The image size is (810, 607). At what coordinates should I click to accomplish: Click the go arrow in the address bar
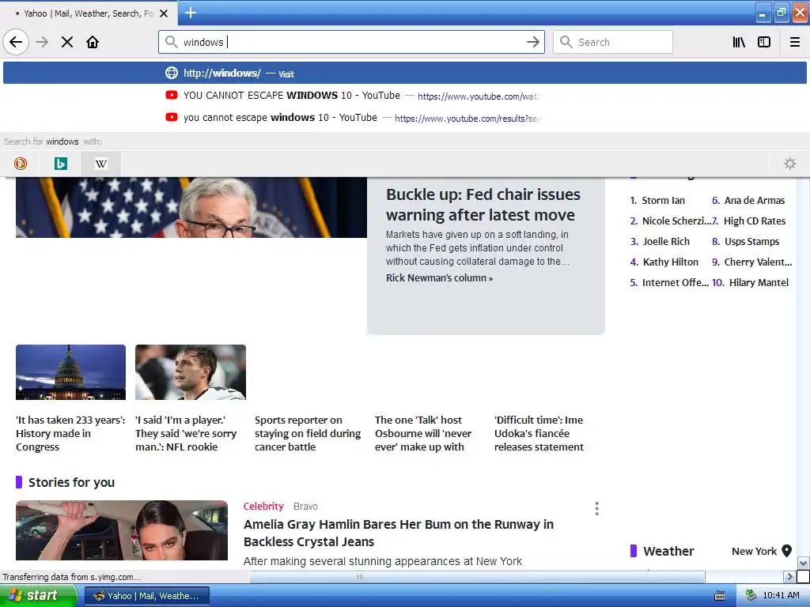(533, 42)
